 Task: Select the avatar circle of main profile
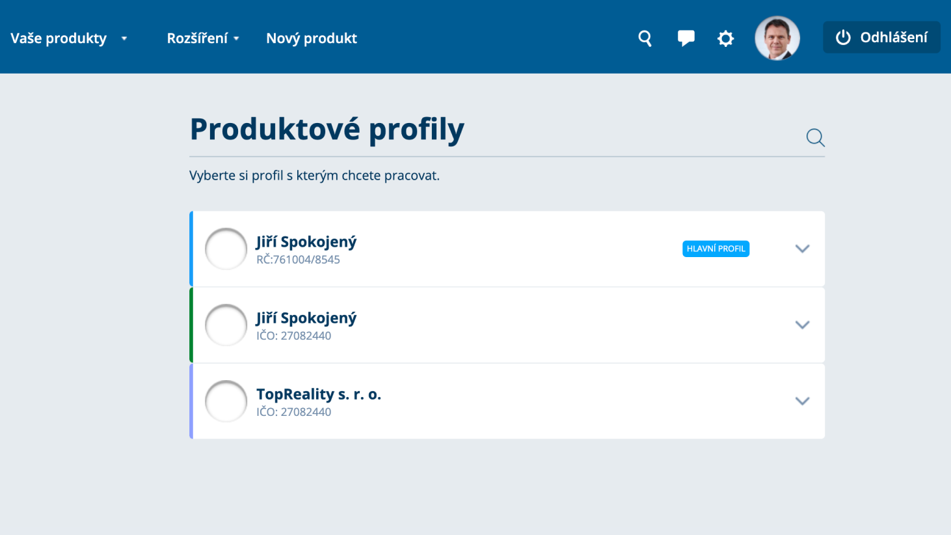[x=226, y=249]
